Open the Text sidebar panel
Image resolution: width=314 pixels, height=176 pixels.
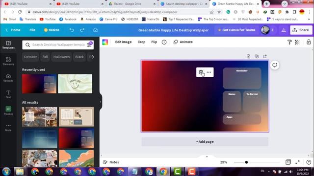8,94
